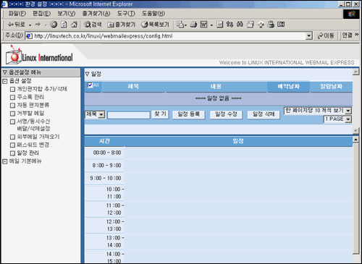Screen dimensions: 362x264
Task: Click the Forward arrow in the toolbar
Action: [x=38, y=25]
